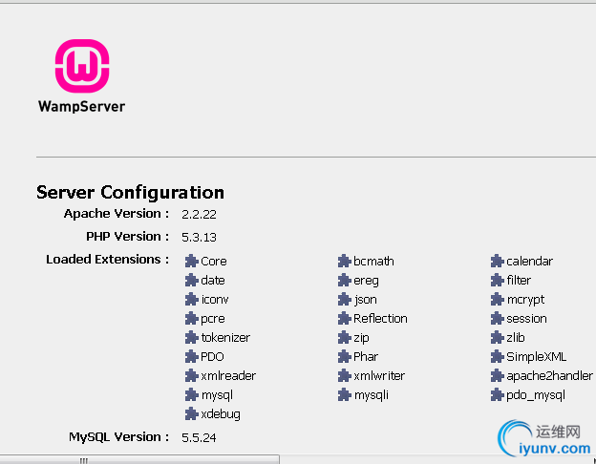Click the puzzle icon beside filter

coord(498,280)
